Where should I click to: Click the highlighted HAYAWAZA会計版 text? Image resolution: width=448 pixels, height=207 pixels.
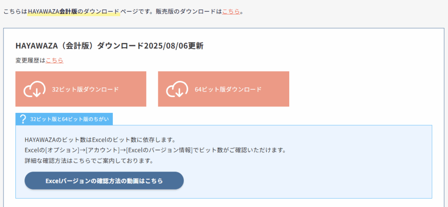(53, 12)
